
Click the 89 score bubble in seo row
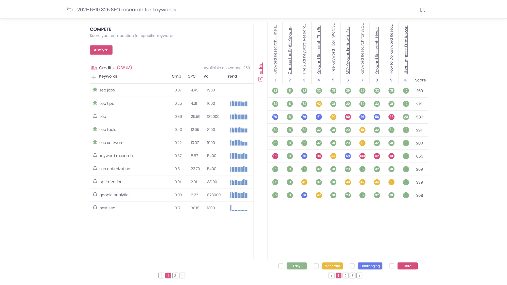[348, 117]
